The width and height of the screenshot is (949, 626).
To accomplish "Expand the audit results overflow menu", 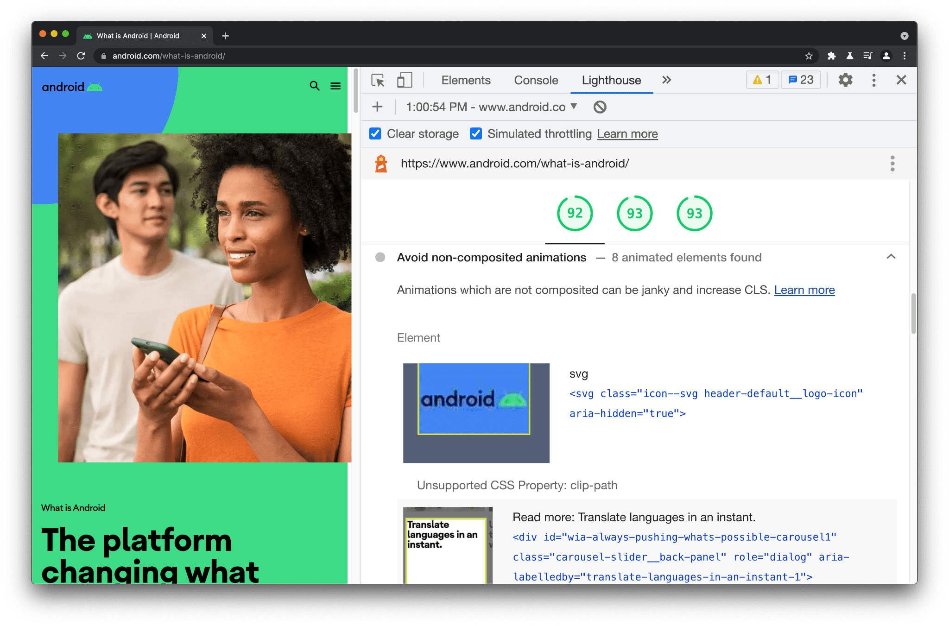I will (892, 162).
